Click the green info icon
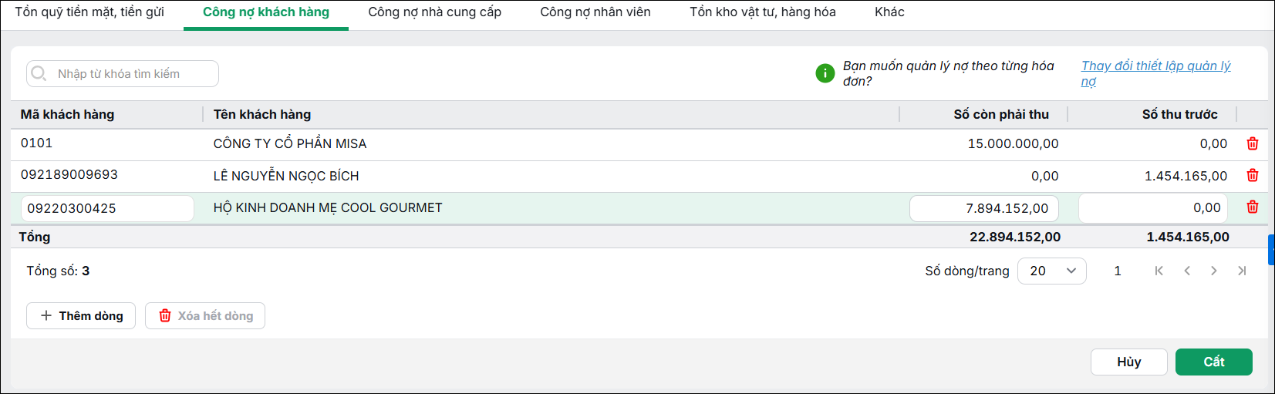Screen dimensions: 1275x394 [825, 73]
